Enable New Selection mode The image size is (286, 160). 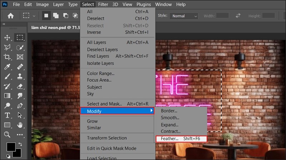[x=46, y=16]
